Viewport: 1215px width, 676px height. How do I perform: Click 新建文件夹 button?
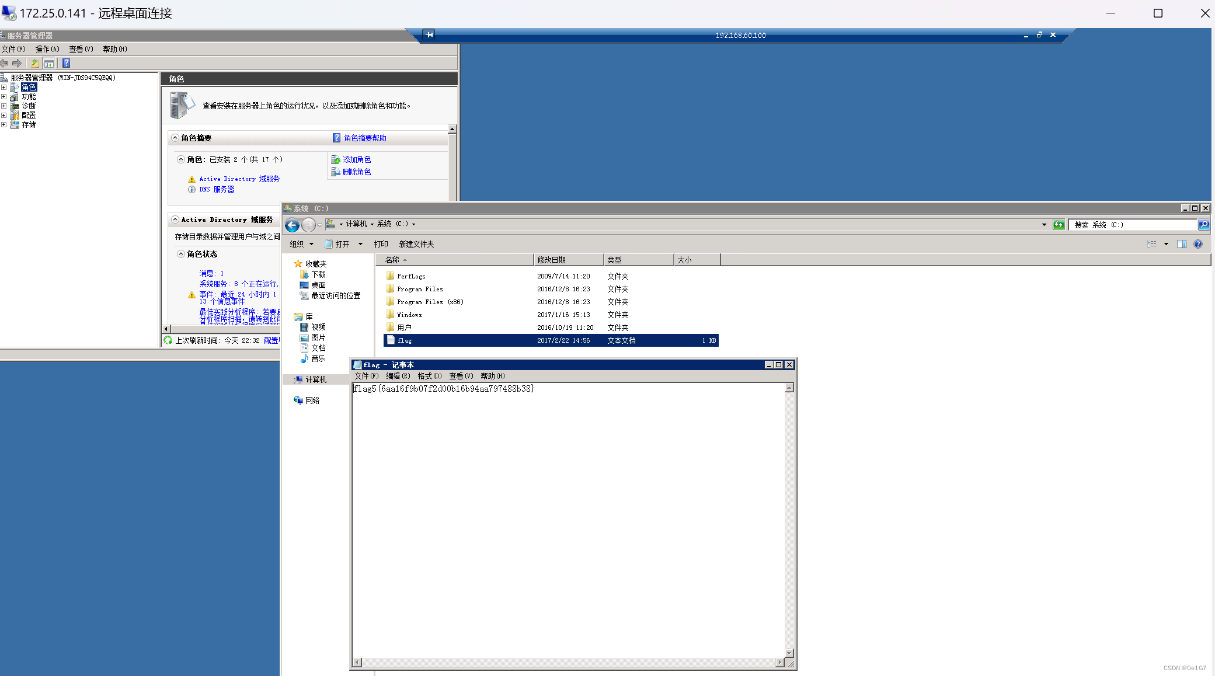click(x=416, y=244)
